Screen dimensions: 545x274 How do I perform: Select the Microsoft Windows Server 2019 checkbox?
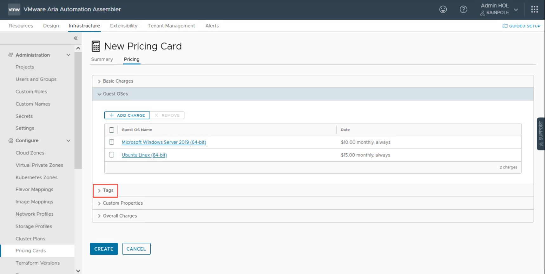(x=111, y=142)
